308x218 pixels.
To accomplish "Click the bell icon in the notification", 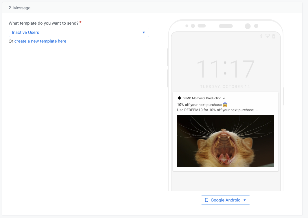I will tap(179, 98).
